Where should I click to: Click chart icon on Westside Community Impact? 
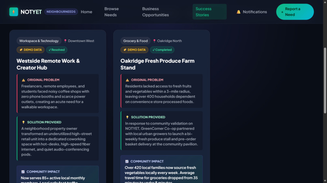23,172
